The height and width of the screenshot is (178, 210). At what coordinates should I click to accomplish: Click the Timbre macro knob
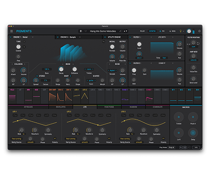pyautogui.click(x=178, y=117)
